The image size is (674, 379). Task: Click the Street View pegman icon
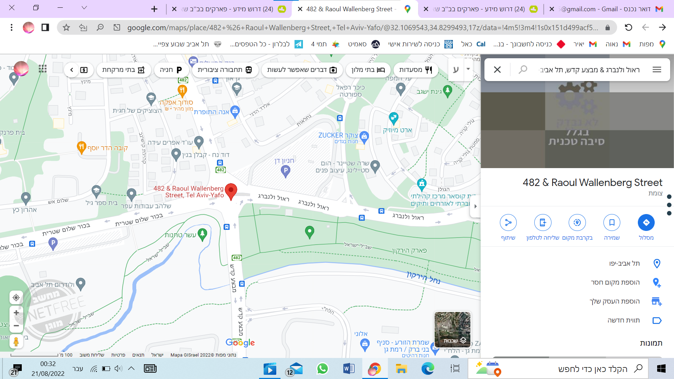point(16,341)
